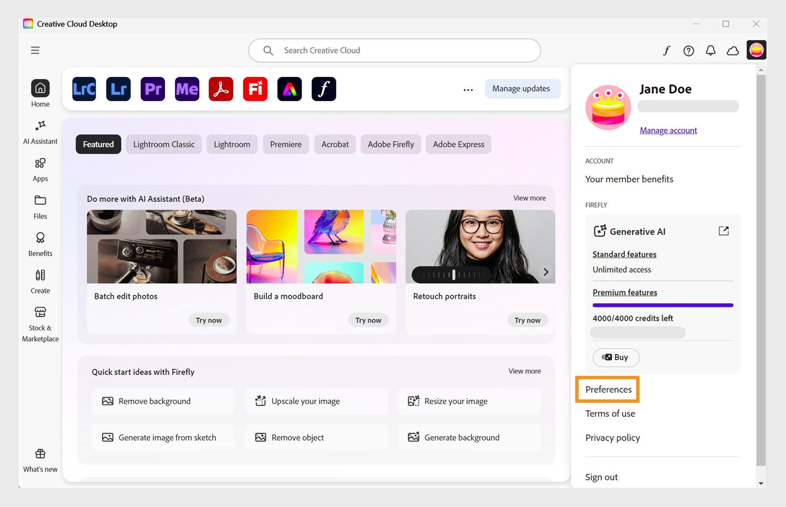
Task: Open Batch edit photos thumbnail
Action: click(162, 247)
